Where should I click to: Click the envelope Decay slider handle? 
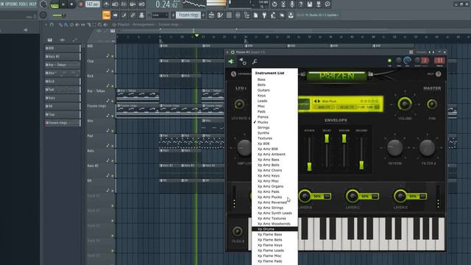point(327,138)
